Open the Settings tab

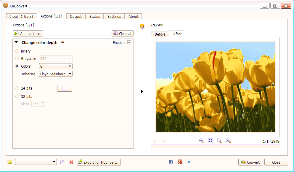(114, 16)
